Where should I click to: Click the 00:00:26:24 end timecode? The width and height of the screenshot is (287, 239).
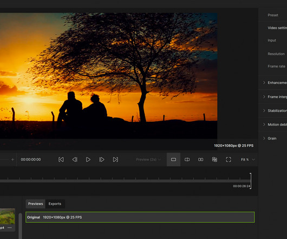pos(242,186)
